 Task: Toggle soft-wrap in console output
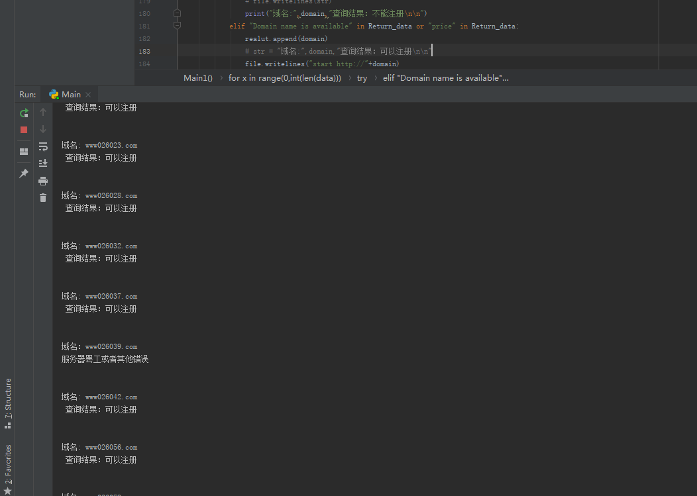coord(43,146)
